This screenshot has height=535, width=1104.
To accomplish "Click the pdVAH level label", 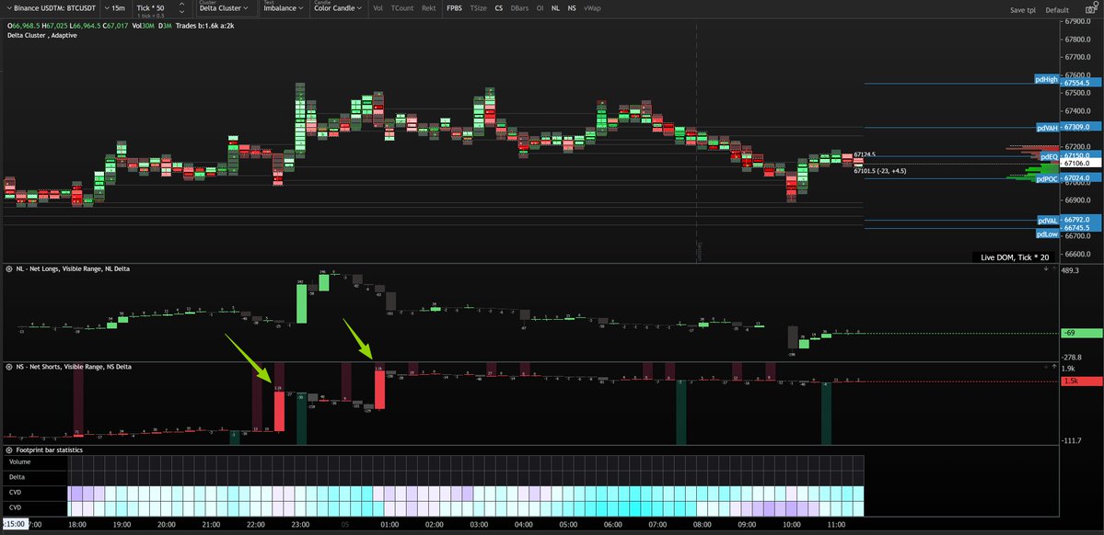I will pyautogui.click(x=1047, y=128).
